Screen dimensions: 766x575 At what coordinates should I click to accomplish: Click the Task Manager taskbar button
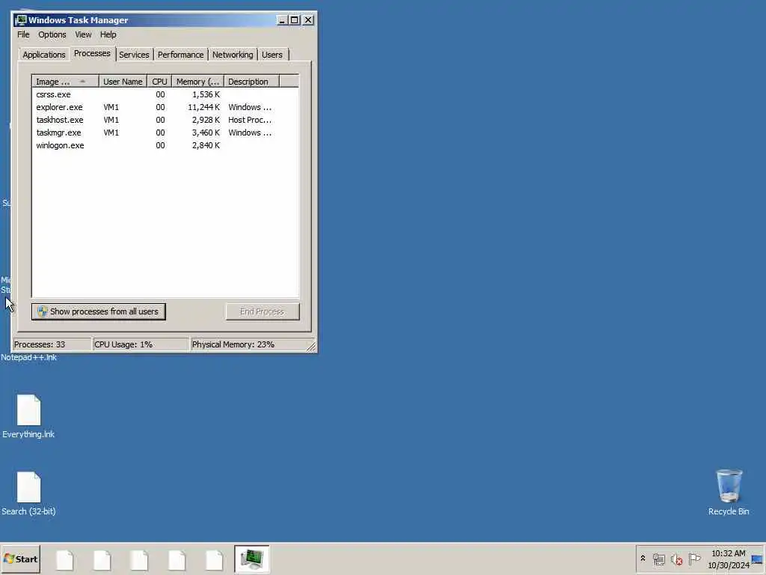(251, 559)
